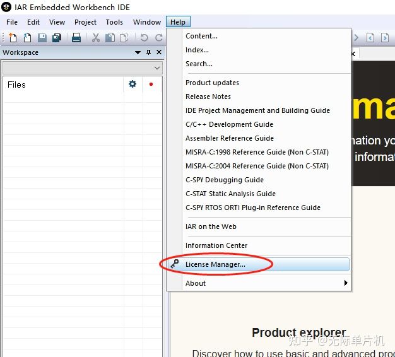This screenshot has width=395, height=357.
Task: Open the Project menu
Action: [85, 22]
